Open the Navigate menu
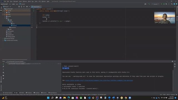 [16, 1]
